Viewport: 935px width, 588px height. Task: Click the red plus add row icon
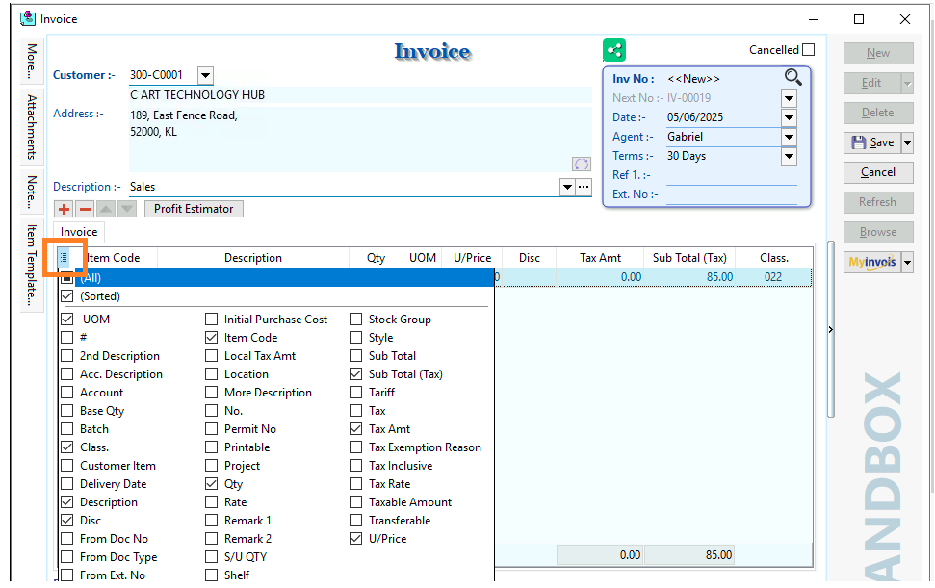click(x=65, y=209)
